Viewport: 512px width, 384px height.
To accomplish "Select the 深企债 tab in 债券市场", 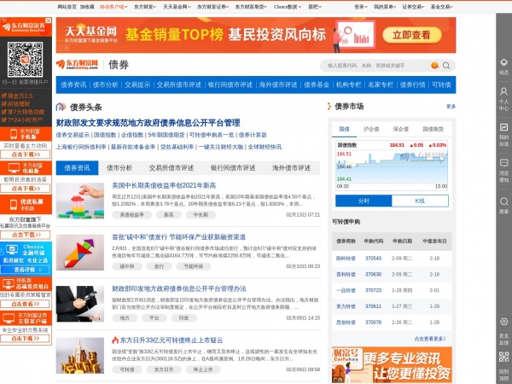I will [401, 129].
